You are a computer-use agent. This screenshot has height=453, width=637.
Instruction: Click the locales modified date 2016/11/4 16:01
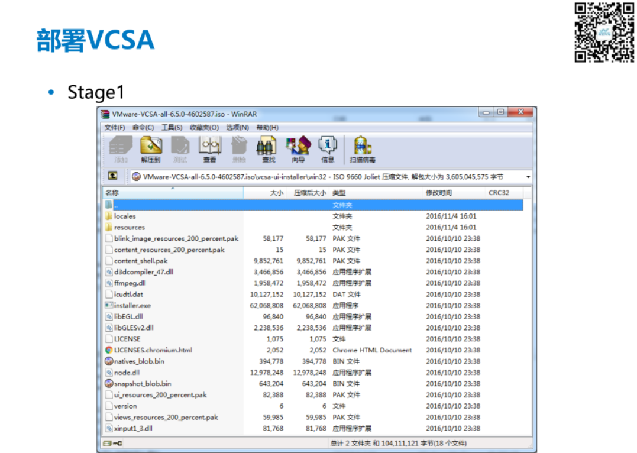click(x=451, y=216)
